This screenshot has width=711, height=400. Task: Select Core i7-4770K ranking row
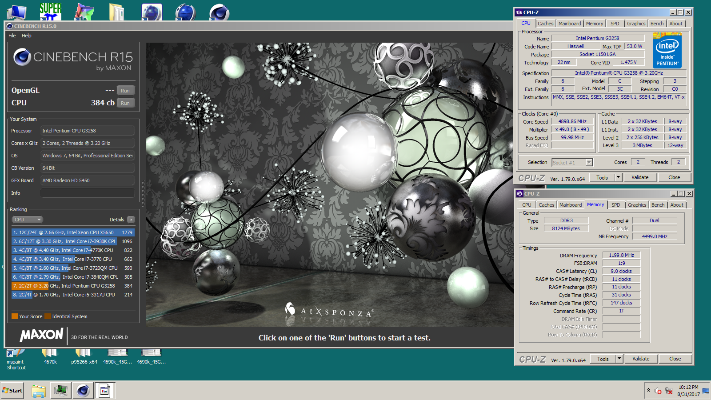pyautogui.click(x=73, y=250)
